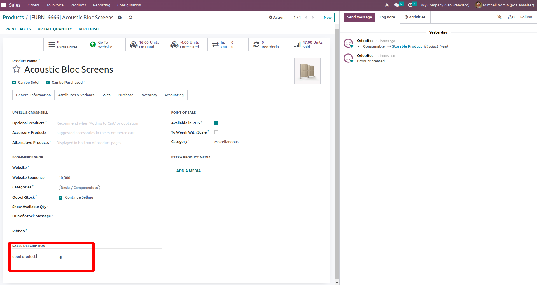
Task: Switch to Purchase tab
Action: point(125,95)
